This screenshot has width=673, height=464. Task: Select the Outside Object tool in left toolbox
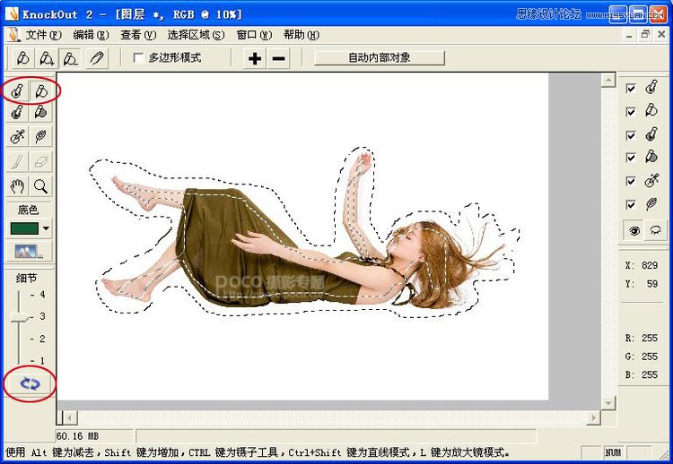pyautogui.click(x=41, y=90)
